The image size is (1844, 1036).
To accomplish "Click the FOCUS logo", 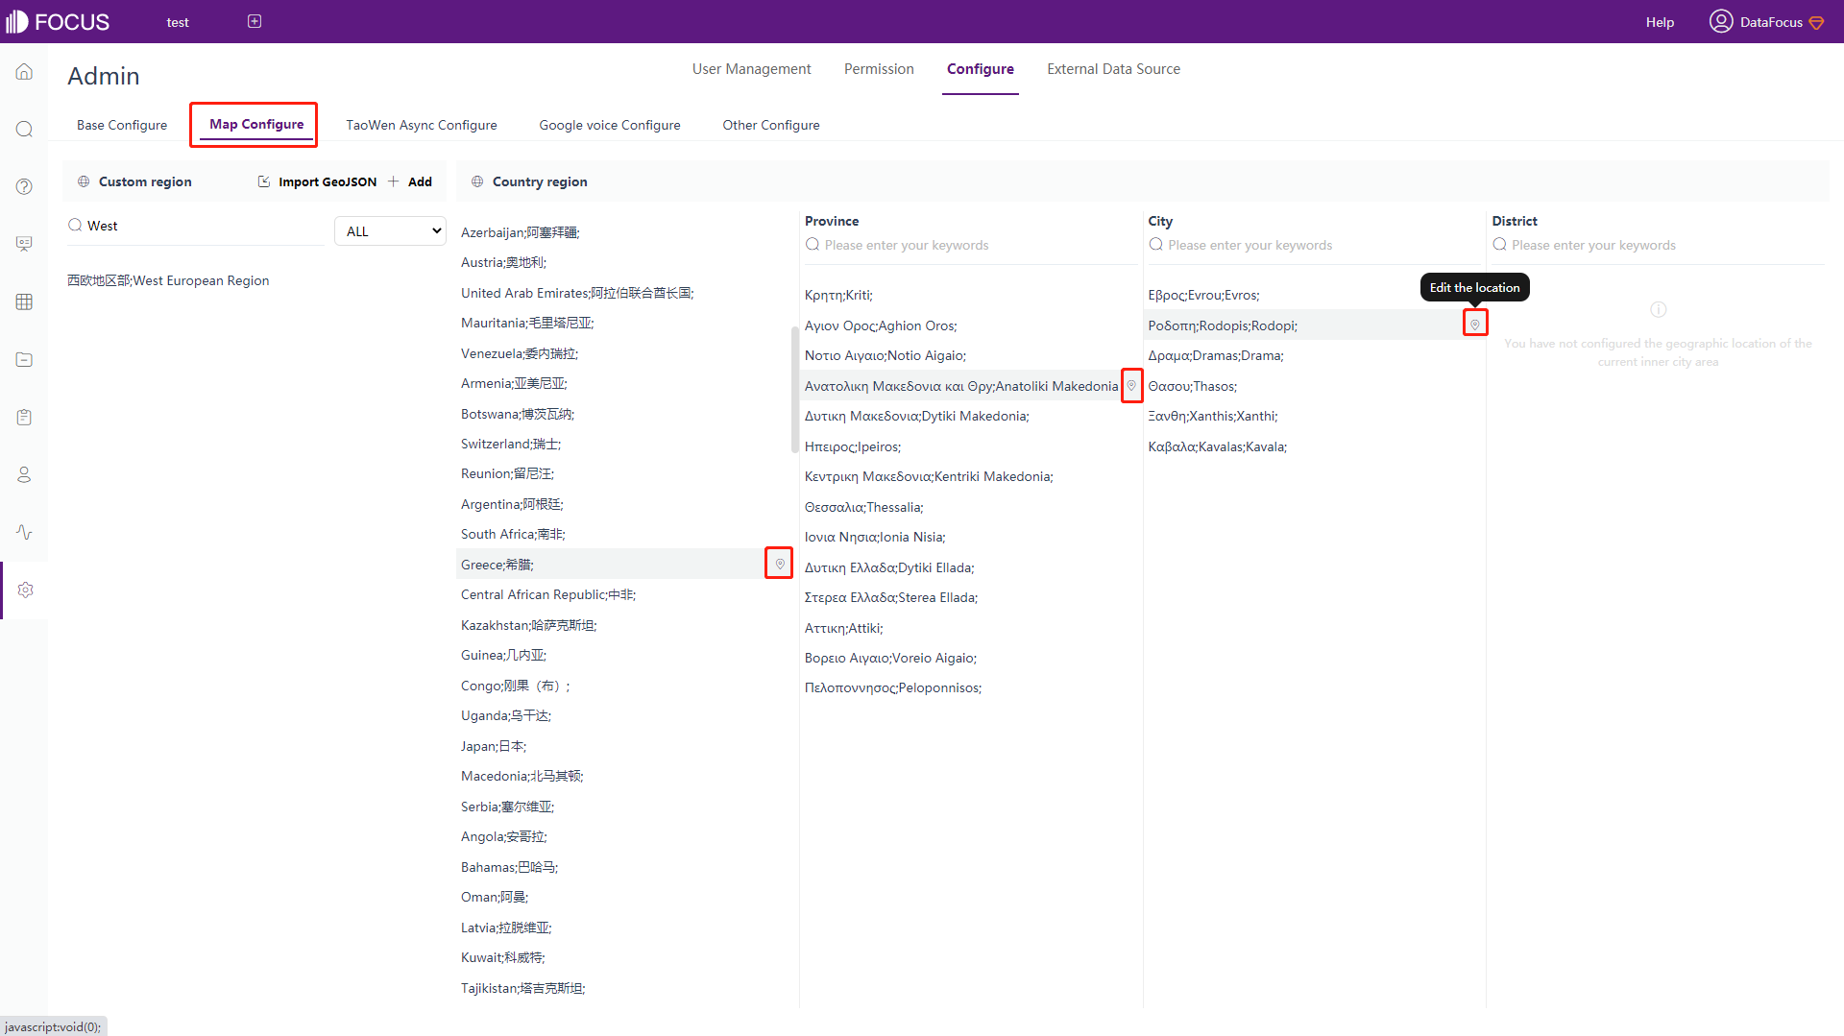I will coord(58,21).
